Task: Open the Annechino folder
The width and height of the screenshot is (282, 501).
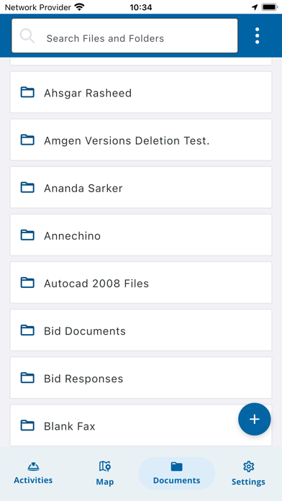Action: click(x=141, y=235)
